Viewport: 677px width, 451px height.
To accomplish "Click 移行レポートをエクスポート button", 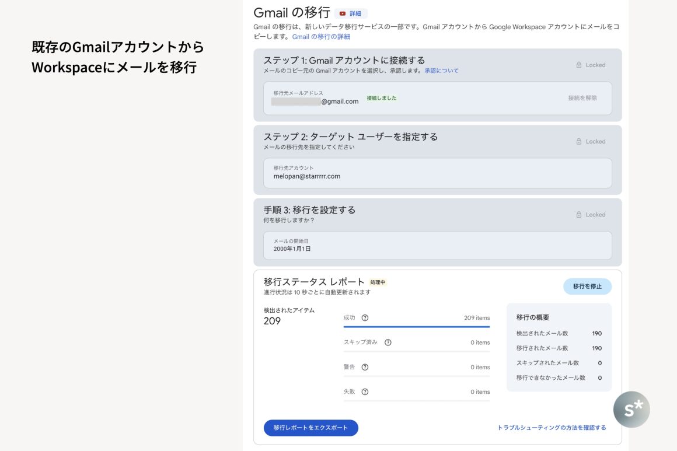I will (310, 428).
